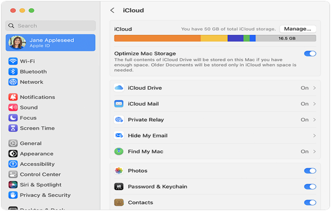Click the Photos flower icon
The width and height of the screenshot is (331, 211).
click(x=119, y=171)
